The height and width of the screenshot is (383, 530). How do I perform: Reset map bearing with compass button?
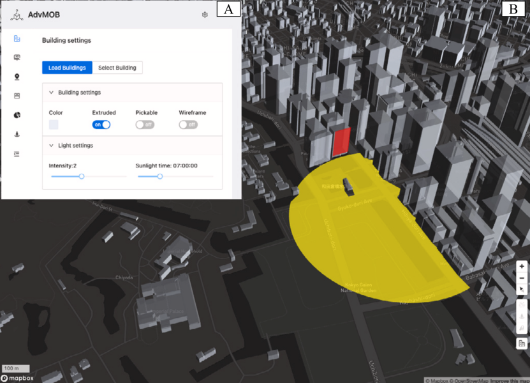pyautogui.click(x=522, y=289)
